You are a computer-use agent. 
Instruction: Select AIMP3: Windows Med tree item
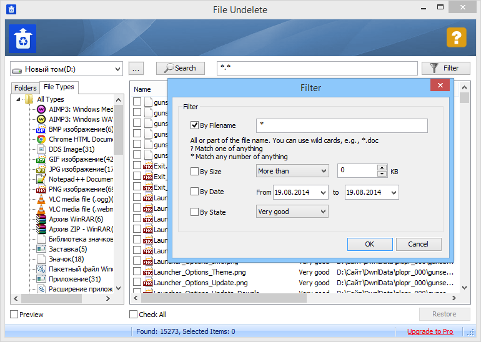click(x=81, y=109)
